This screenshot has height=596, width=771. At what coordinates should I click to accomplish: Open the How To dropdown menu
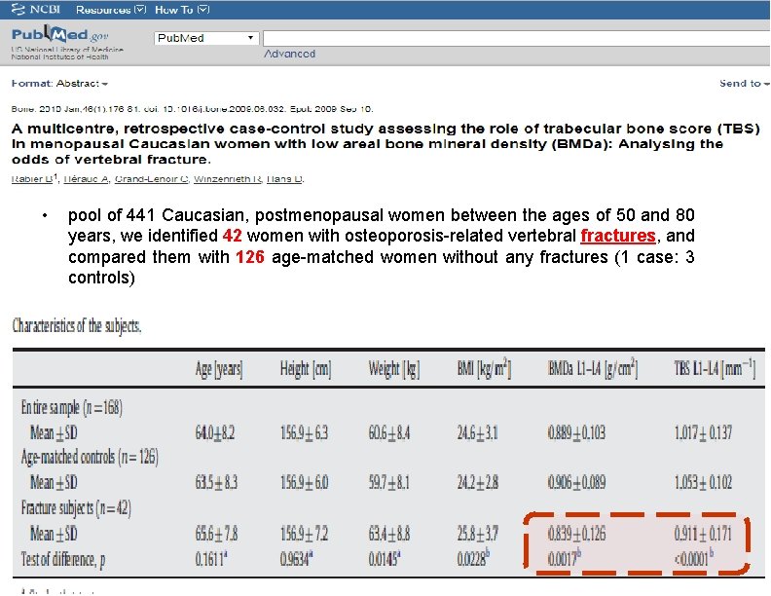(182, 10)
